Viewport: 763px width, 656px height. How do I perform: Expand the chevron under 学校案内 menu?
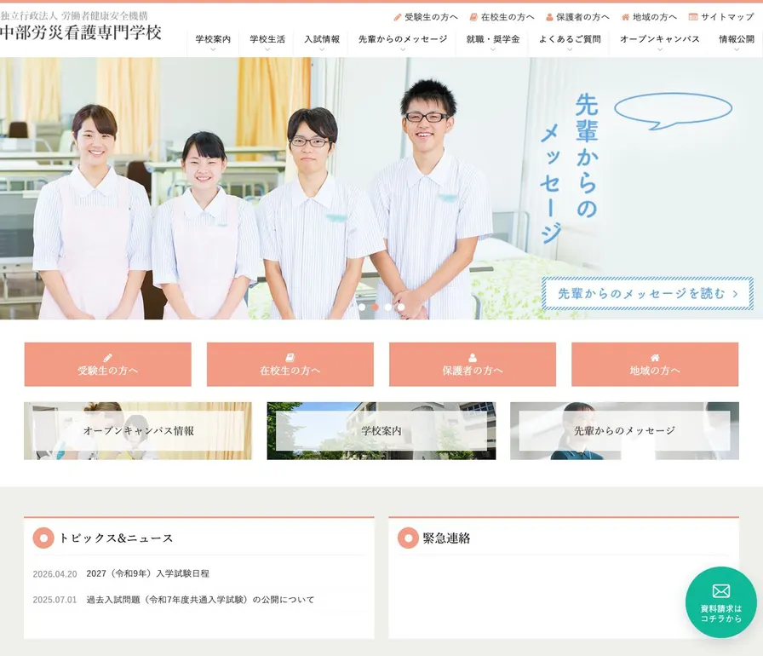(213, 49)
